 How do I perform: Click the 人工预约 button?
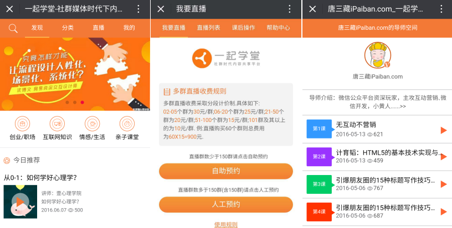(x=225, y=204)
